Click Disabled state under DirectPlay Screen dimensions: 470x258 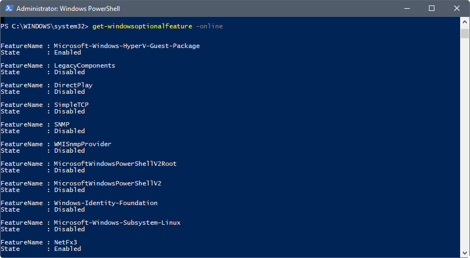69,92
